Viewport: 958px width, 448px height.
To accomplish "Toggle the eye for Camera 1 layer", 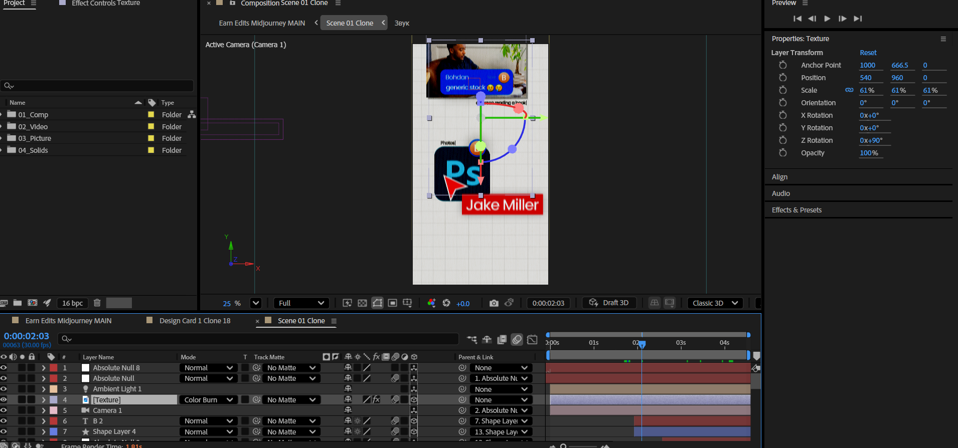I will (x=4, y=410).
